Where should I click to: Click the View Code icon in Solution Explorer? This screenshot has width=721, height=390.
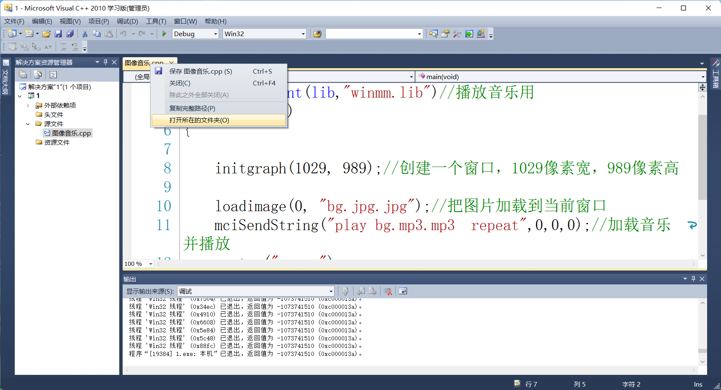(x=53, y=74)
